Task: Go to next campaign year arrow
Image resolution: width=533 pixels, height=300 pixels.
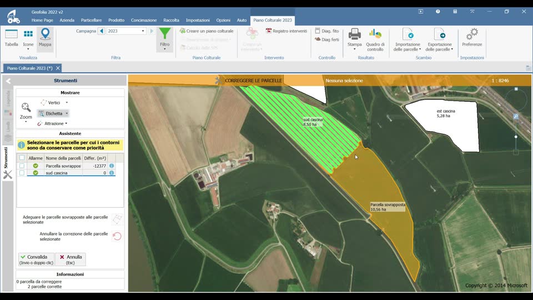Action: pos(152,31)
